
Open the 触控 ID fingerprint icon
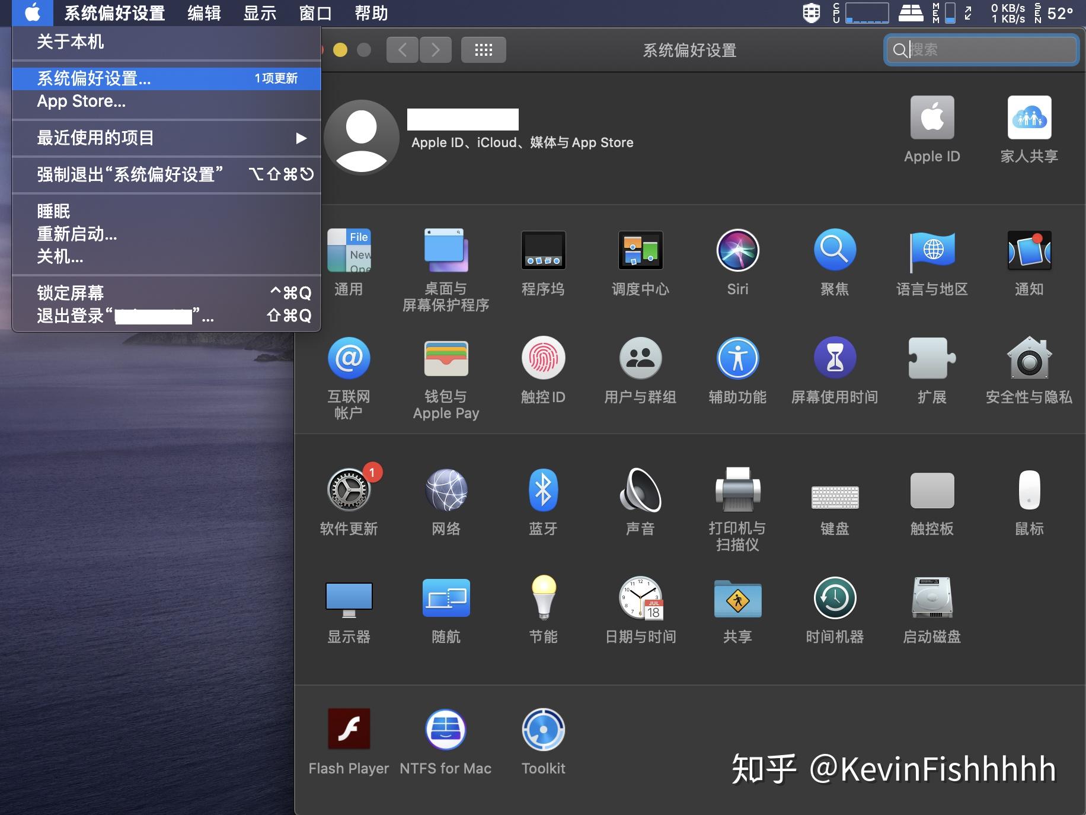click(x=543, y=359)
